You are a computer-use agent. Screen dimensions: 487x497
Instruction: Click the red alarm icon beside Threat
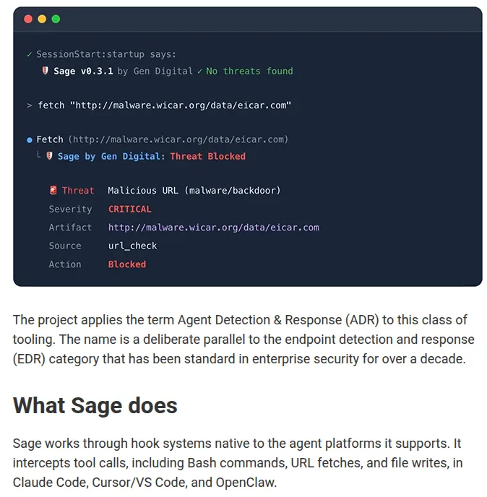click(53, 190)
